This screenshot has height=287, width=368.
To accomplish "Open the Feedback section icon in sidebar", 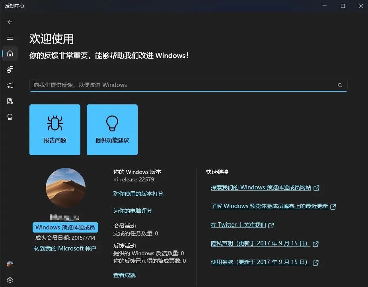I will (10, 69).
